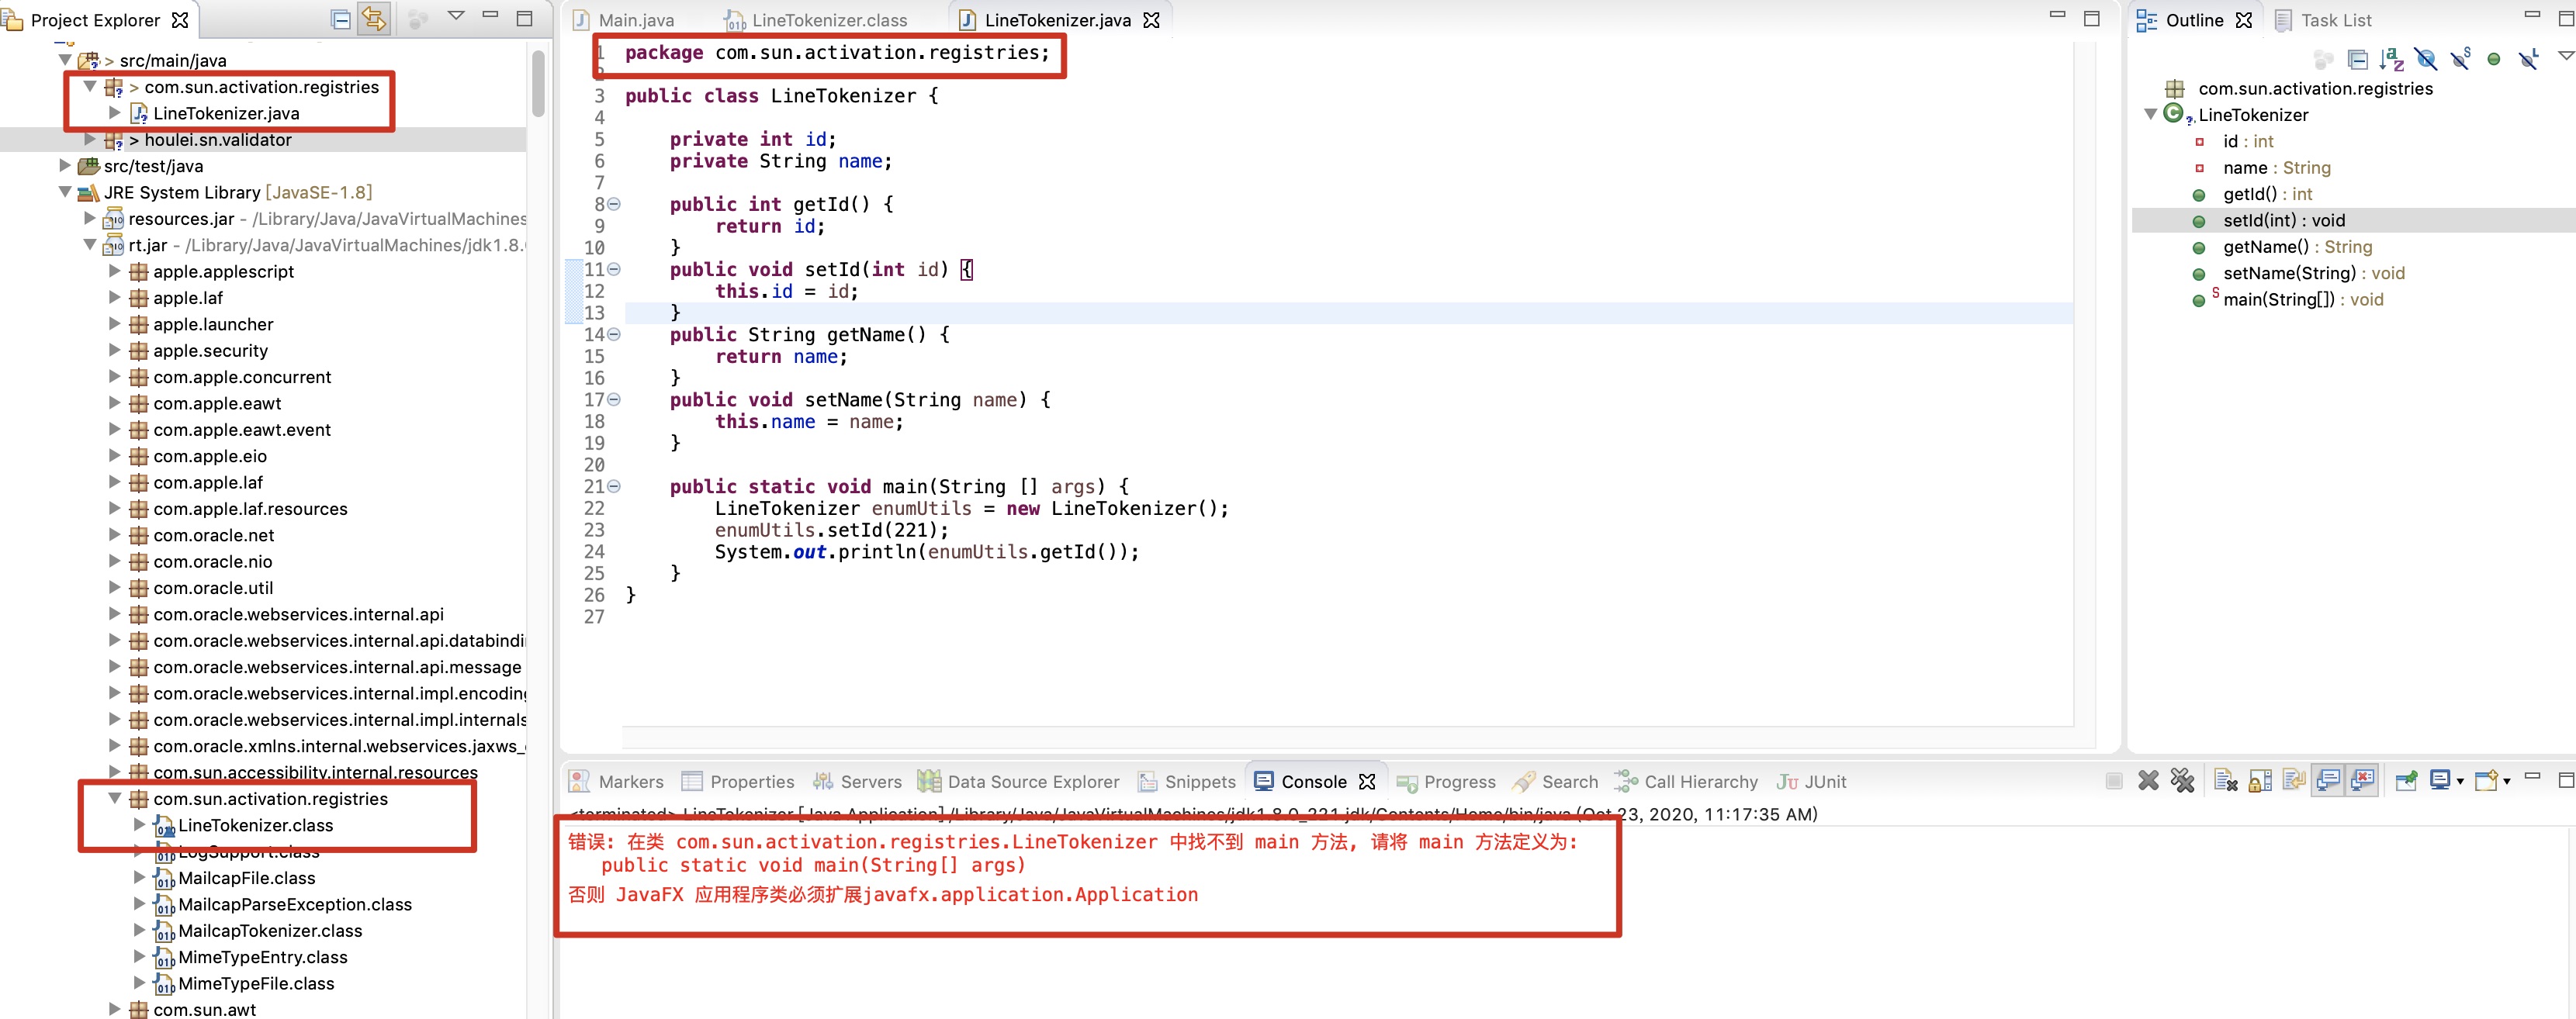
Task: Toggle alphabetical sort in Outline
Action: tap(2391, 60)
